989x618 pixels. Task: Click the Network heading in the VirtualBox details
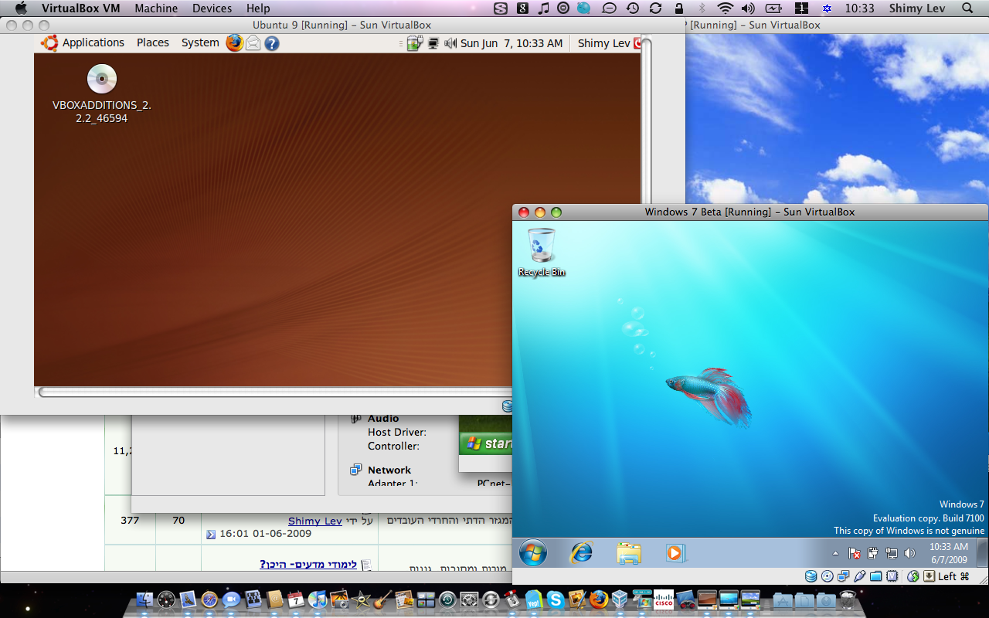[389, 470]
